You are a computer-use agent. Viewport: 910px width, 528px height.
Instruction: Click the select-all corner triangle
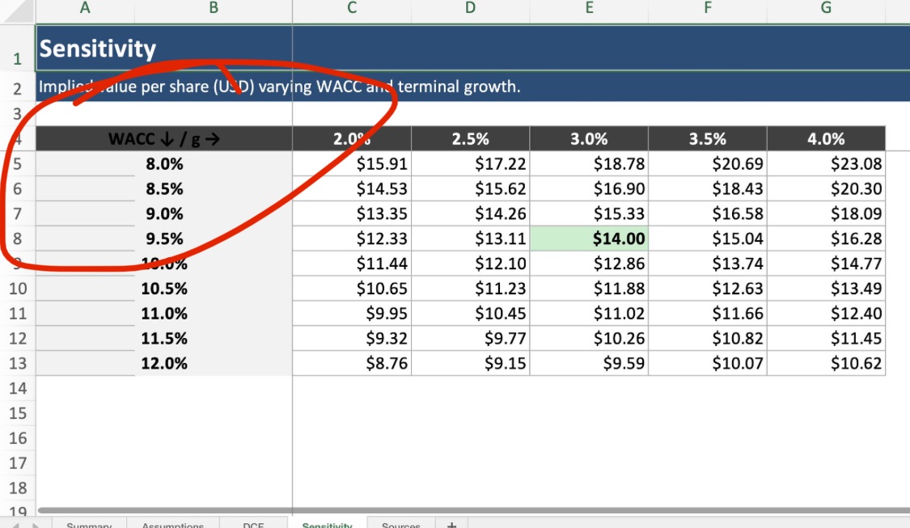click(x=18, y=11)
